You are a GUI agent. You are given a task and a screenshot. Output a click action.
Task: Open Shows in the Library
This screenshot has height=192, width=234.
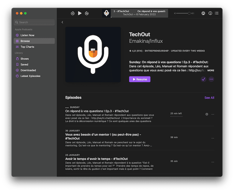pyautogui.click(x=34, y=59)
